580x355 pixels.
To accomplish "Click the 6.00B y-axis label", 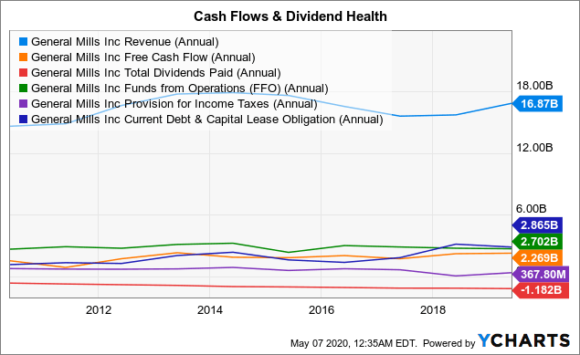I will [532, 209].
